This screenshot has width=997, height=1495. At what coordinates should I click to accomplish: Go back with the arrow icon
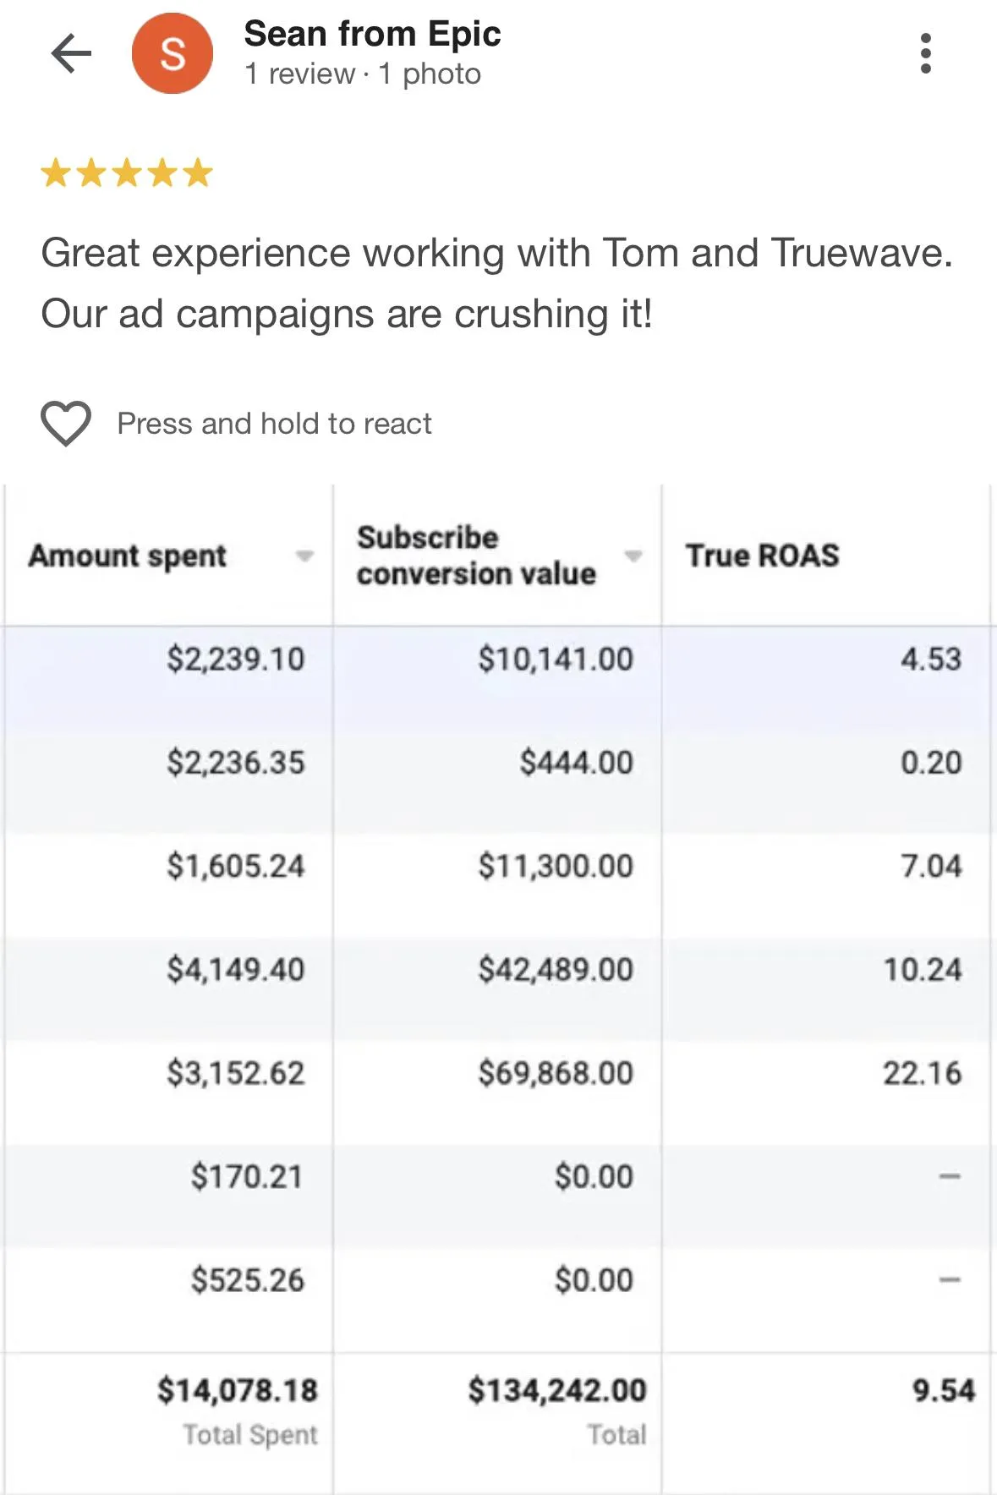pos(71,54)
